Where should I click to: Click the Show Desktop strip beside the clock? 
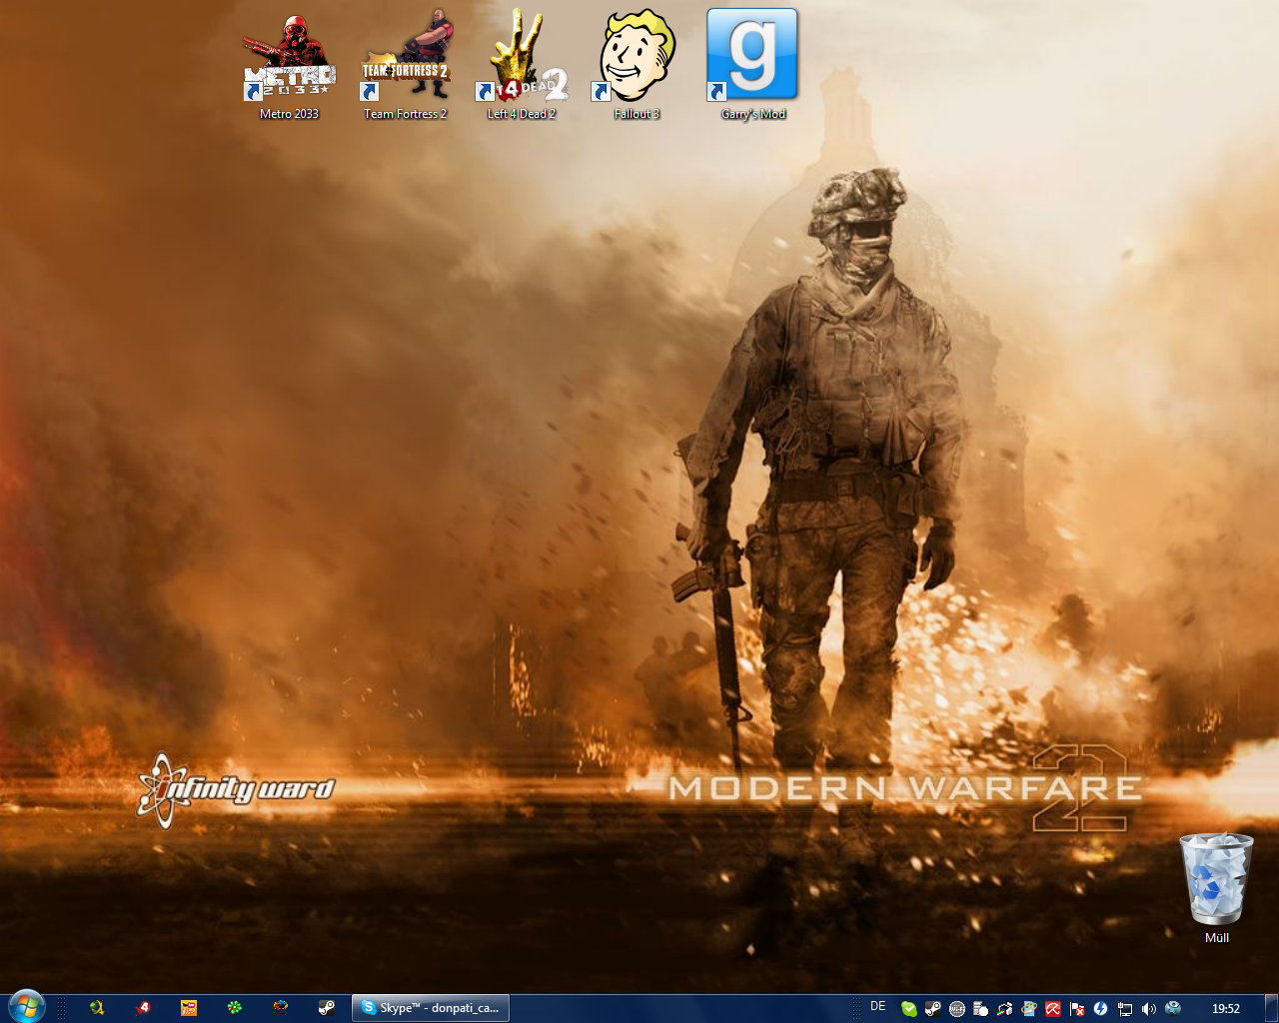point(1271,1008)
